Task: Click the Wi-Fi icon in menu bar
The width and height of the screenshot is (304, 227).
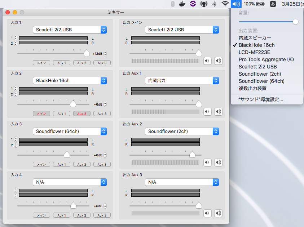Action: click(225, 4)
